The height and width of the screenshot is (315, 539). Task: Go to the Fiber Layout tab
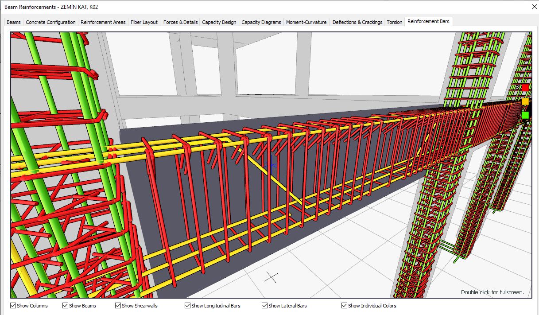145,22
